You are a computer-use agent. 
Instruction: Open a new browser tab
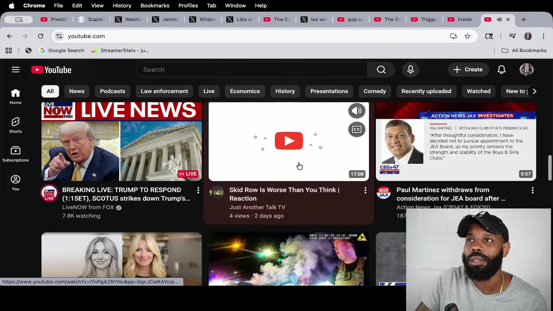pos(523,19)
